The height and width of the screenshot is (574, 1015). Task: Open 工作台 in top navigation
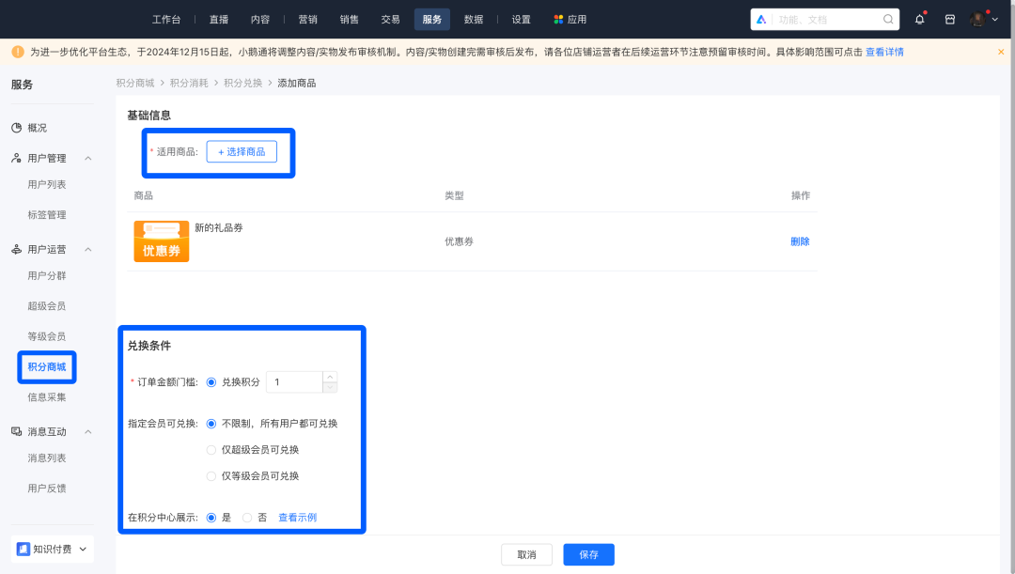[166, 20]
